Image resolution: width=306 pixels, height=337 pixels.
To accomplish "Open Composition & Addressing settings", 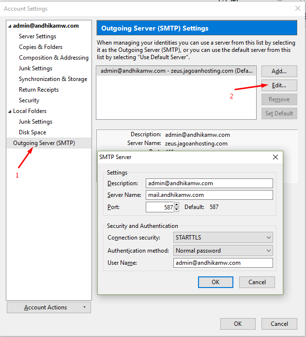I will (x=54, y=58).
